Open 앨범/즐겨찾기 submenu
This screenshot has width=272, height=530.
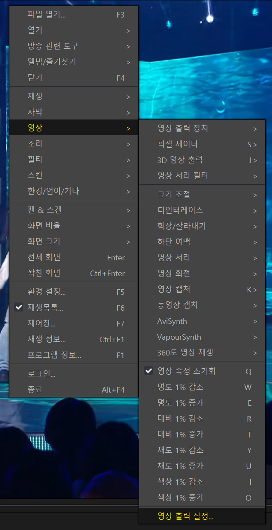point(74,62)
